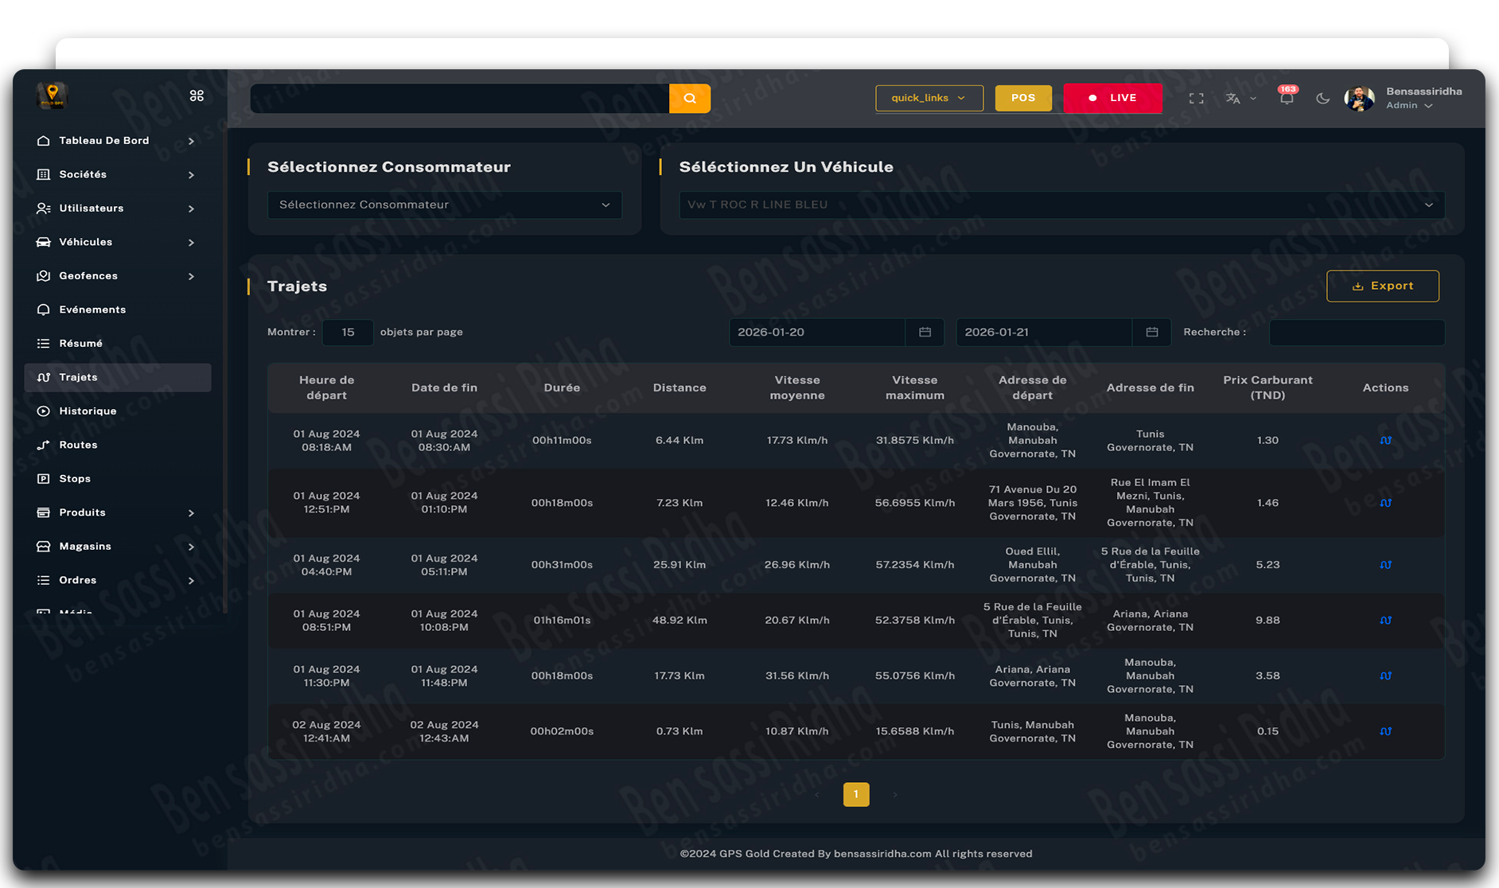Click the sidebar grid menu icon
Screen dimensions: 1499x888
tap(197, 96)
